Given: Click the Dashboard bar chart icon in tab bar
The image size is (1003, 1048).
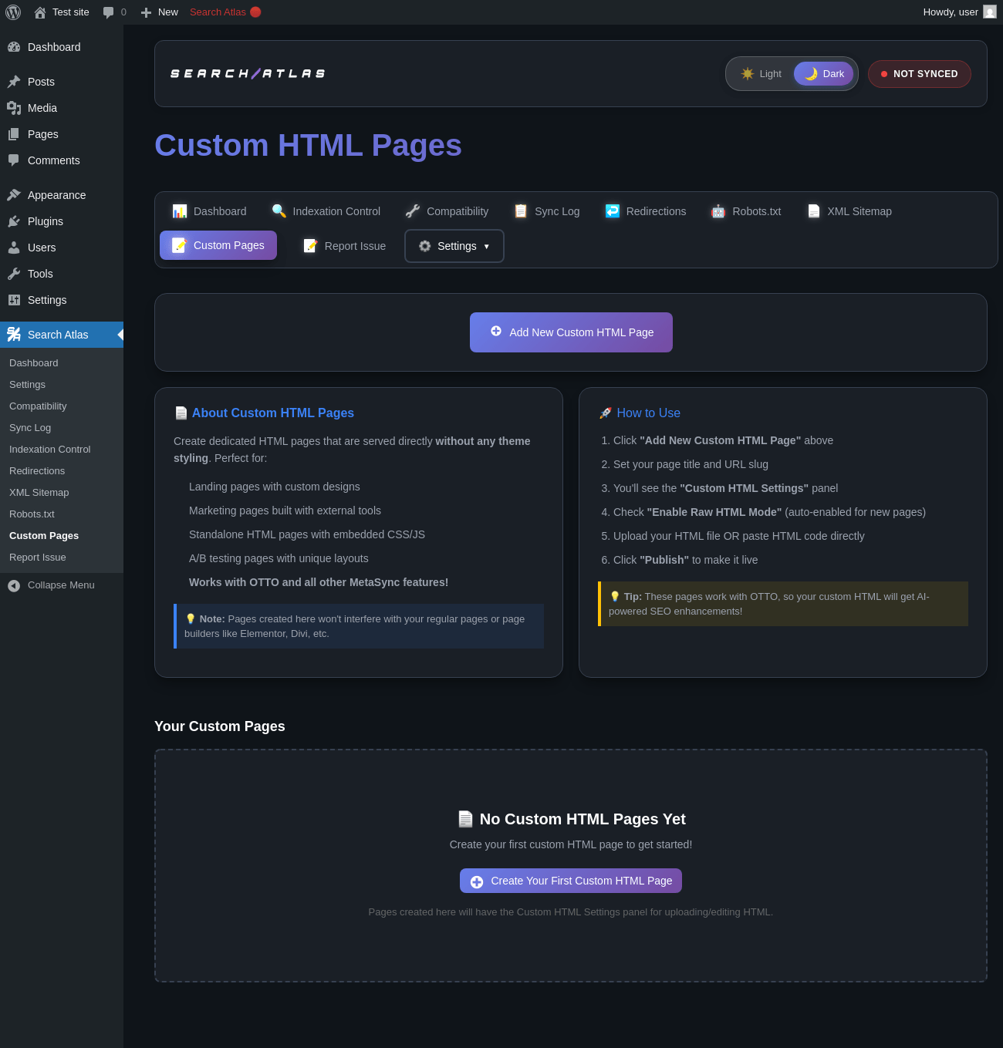Looking at the screenshot, I should click(x=180, y=211).
